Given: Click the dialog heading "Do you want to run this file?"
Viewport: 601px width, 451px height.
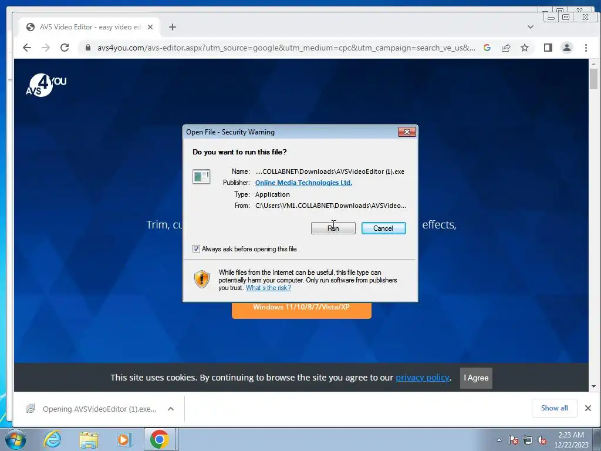Looking at the screenshot, I should 239,152.
